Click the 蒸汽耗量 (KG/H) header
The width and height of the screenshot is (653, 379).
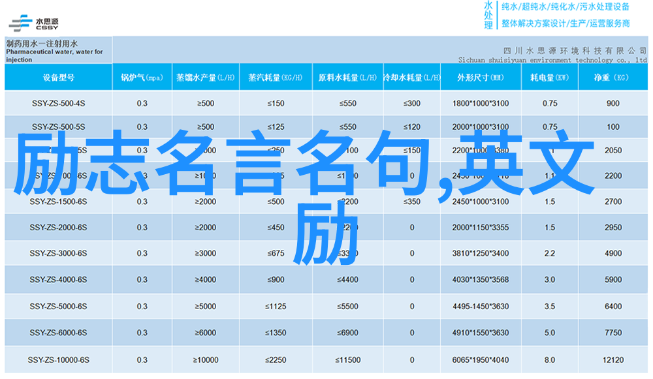(276, 78)
